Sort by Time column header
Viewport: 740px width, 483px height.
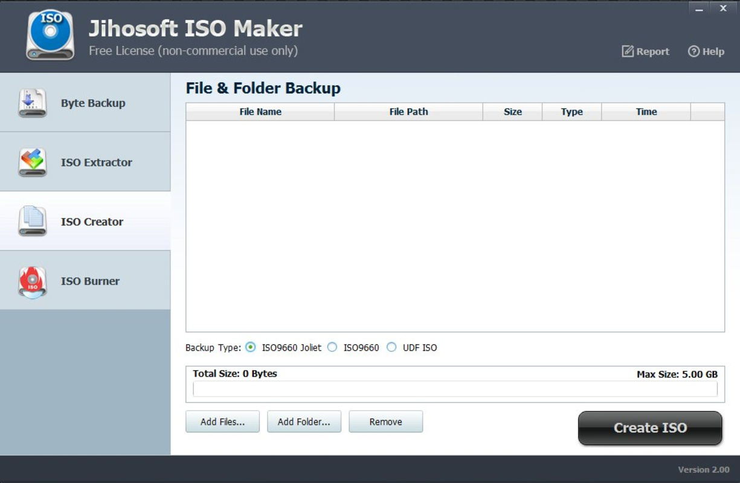point(646,112)
